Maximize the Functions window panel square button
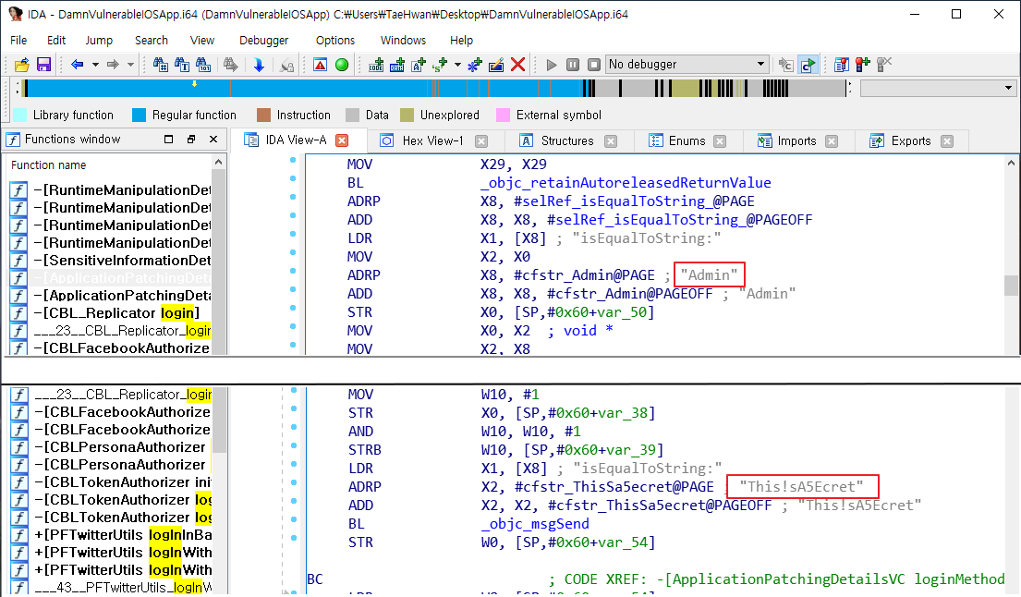 (169, 140)
